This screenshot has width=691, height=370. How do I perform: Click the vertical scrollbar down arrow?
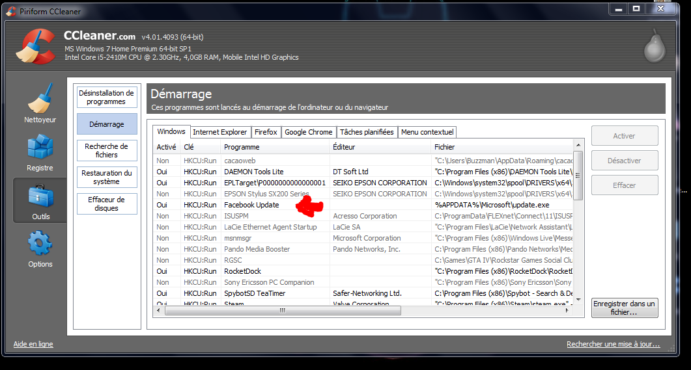578,300
